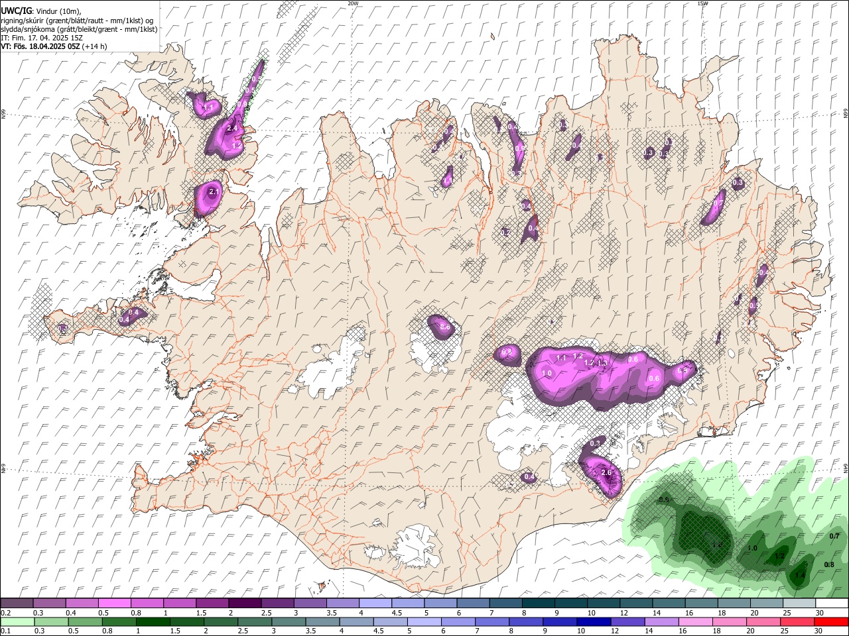The image size is (849, 636).
Task: Click the 'VT: Fös. 18.04.2025 05Z' valid time
Action: click(x=40, y=46)
